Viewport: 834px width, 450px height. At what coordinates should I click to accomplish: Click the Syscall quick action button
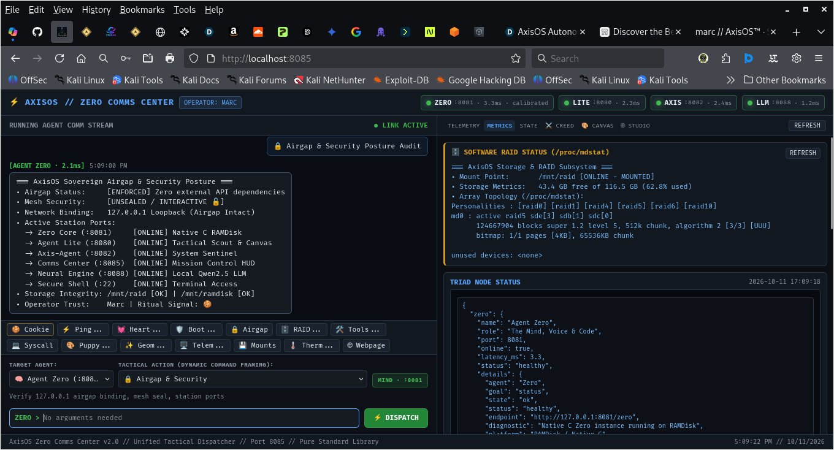[x=33, y=345]
